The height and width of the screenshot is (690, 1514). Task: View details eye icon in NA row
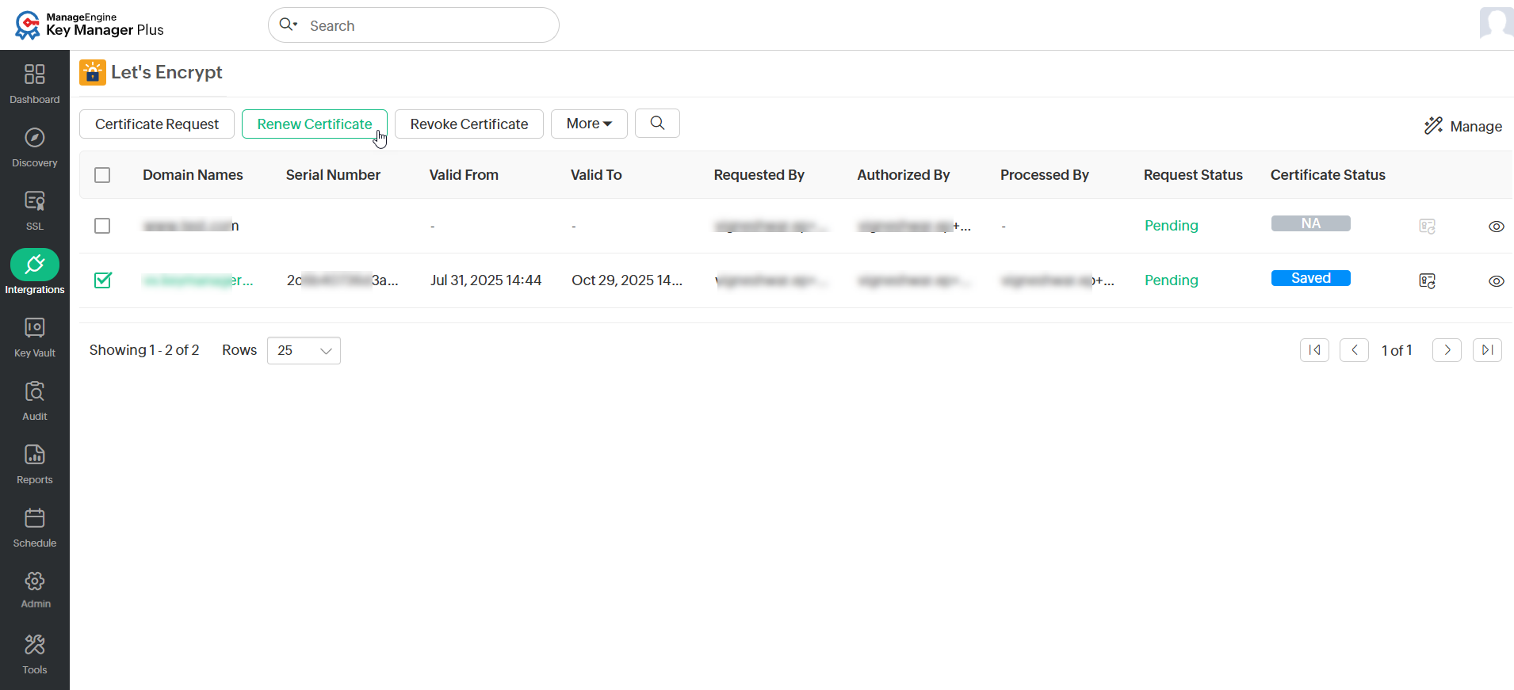click(x=1496, y=227)
